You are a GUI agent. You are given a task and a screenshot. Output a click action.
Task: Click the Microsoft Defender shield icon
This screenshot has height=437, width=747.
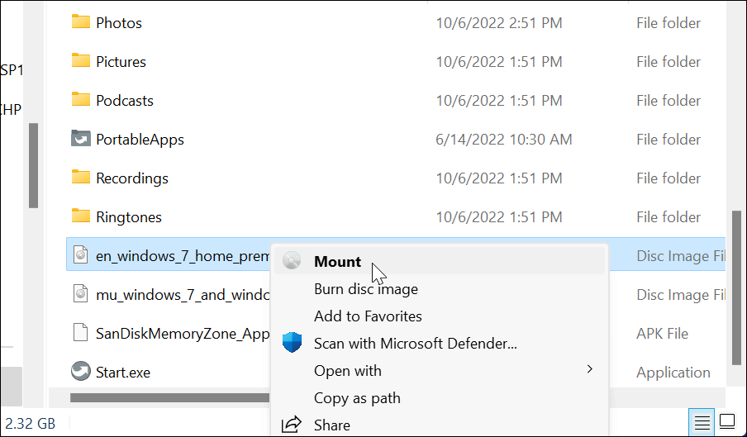[x=292, y=343]
